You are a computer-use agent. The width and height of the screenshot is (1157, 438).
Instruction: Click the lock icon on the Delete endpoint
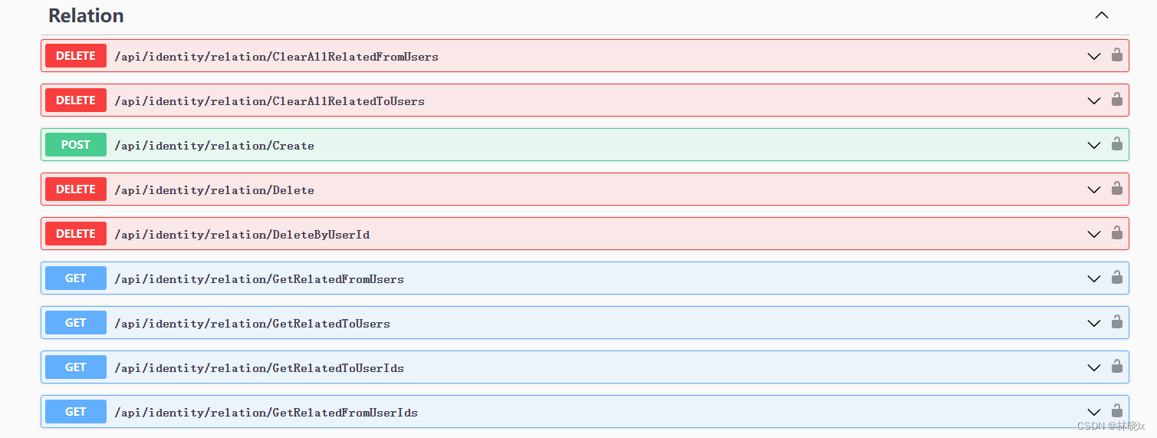pos(1116,189)
